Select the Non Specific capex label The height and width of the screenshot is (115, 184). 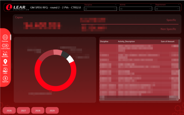point(168,29)
